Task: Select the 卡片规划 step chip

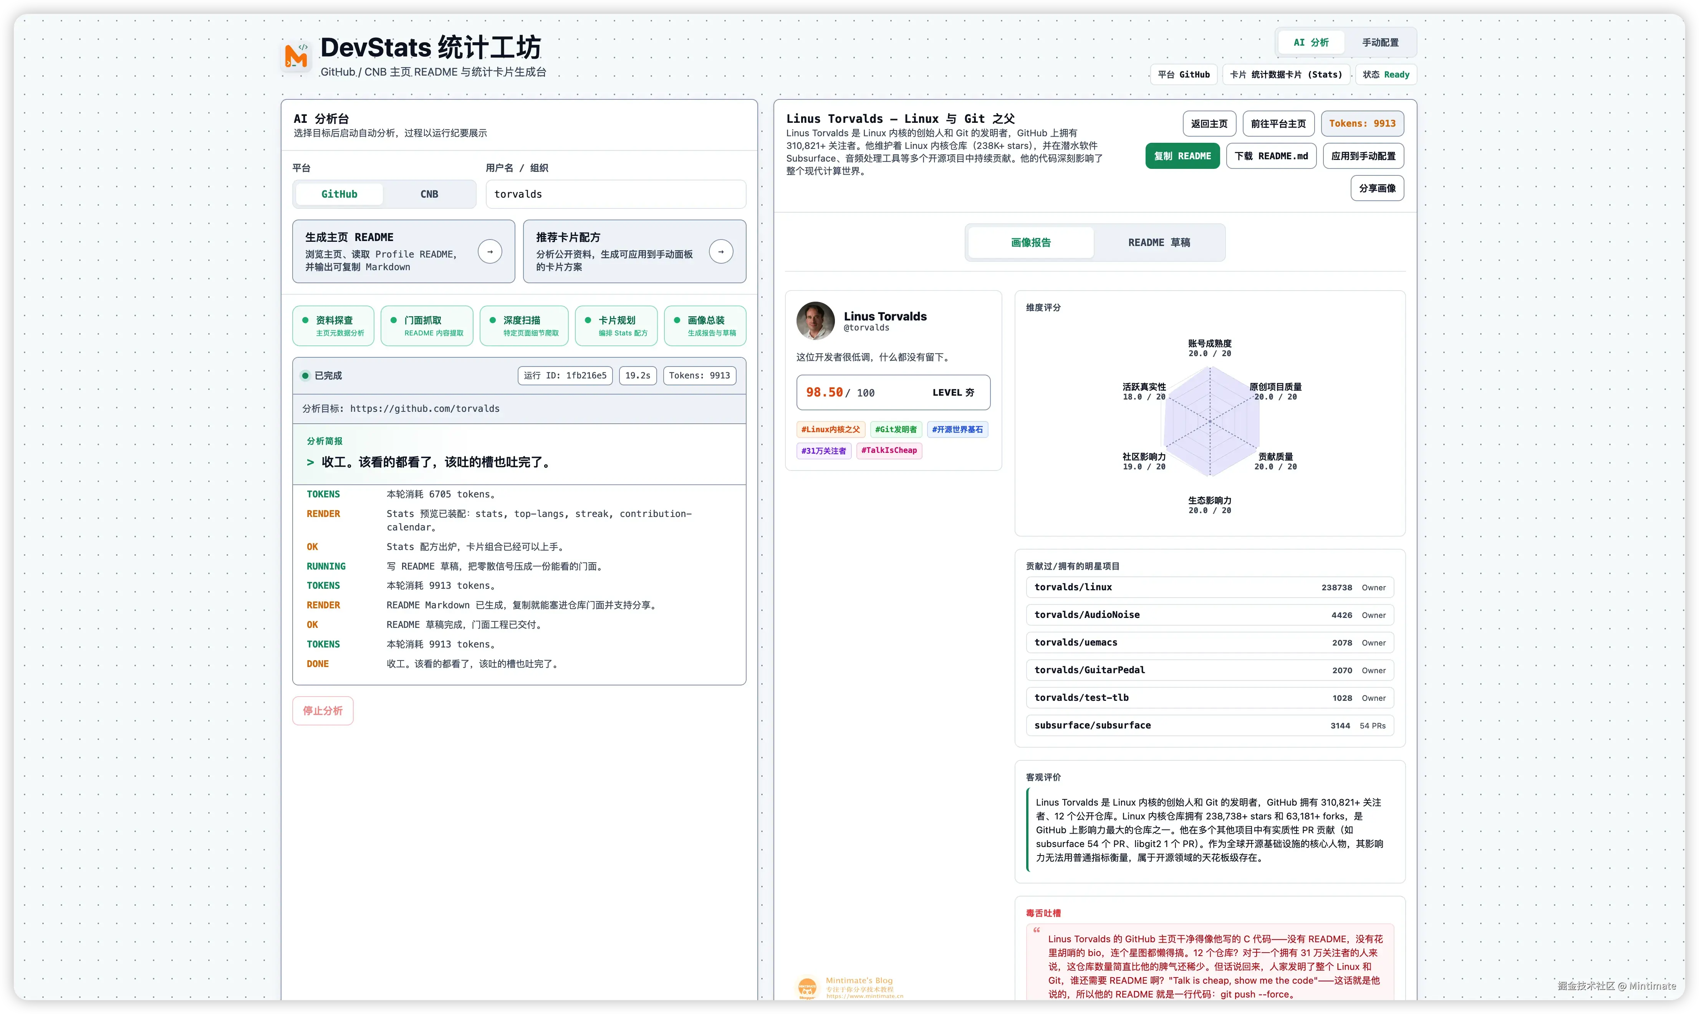Action: [616, 326]
